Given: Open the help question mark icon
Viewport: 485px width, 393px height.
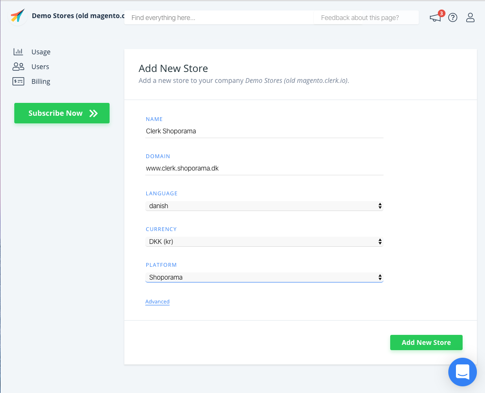Looking at the screenshot, I should point(453,18).
